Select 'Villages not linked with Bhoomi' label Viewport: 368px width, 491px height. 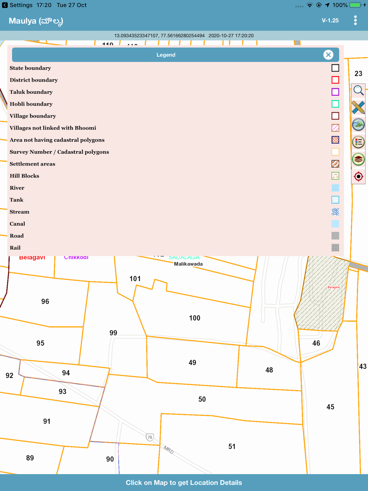pyautogui.click(x=53, y=128)
